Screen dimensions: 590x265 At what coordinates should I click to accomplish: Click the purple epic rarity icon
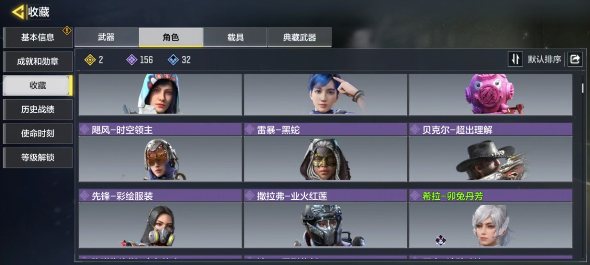pyautogui.click(x=132, y=60)
